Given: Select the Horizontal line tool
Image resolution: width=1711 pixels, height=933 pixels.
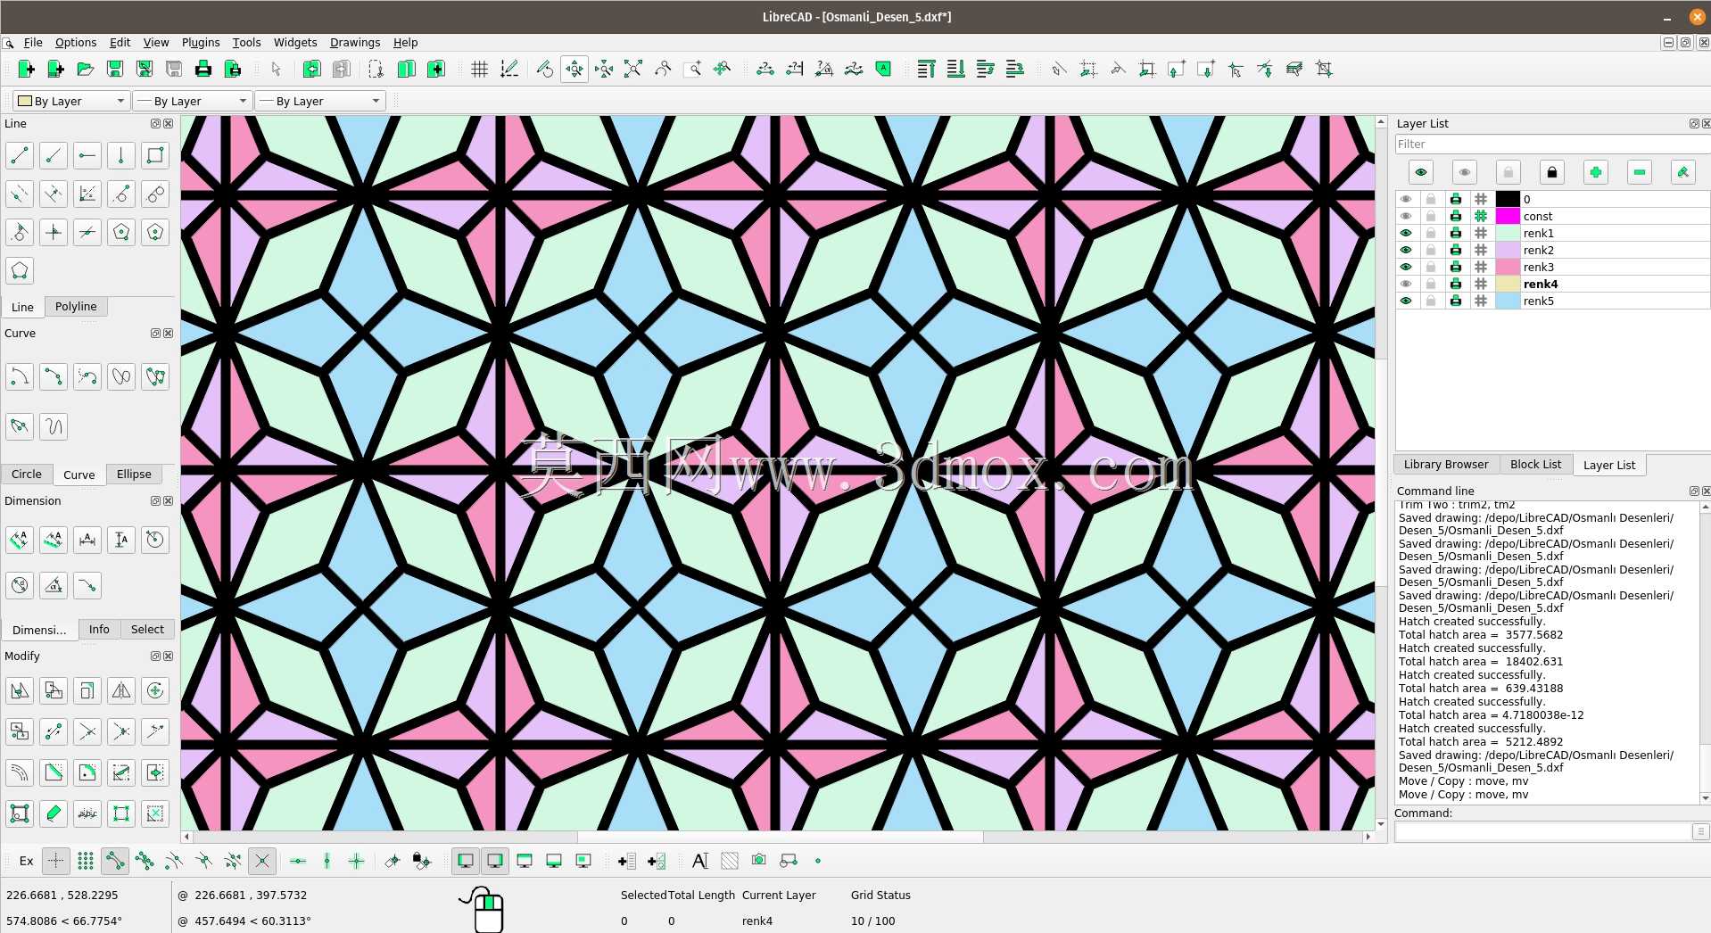Looking at the screenshot, I should (x=87, y=155).
